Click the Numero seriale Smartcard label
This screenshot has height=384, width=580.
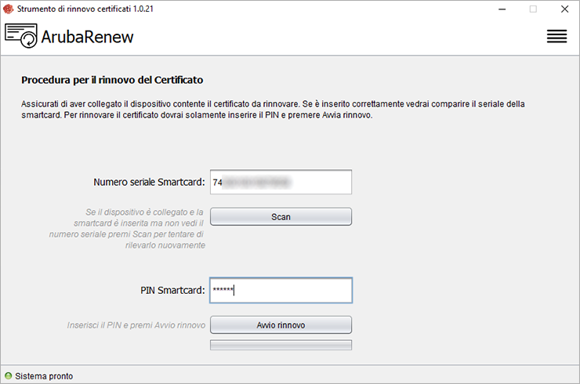point(149,182)
